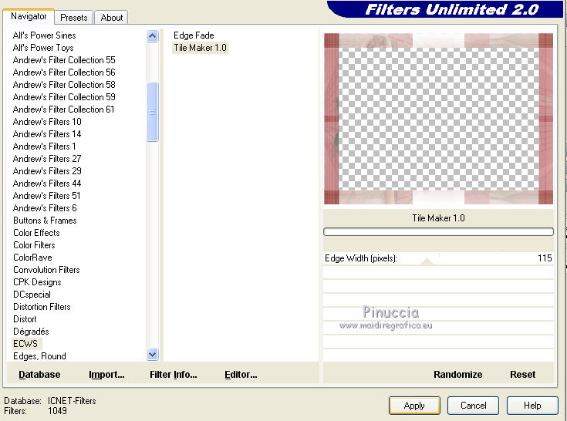The image size is (567, 421).
Task: Apply the Tile Maker filter
Action: tap(414, 406)
